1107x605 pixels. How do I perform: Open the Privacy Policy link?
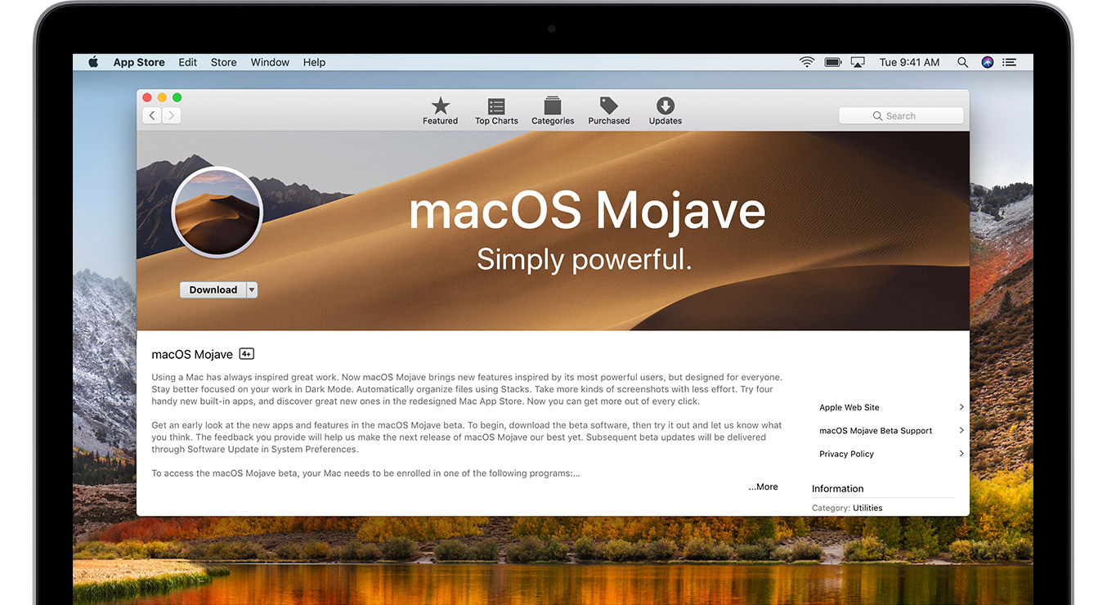[846, 454]
